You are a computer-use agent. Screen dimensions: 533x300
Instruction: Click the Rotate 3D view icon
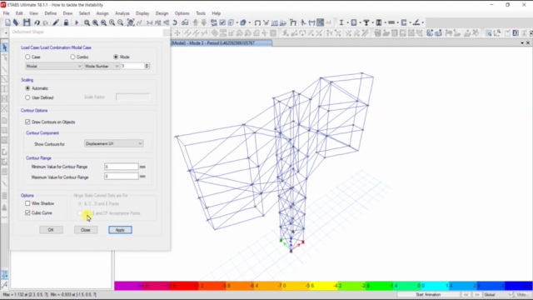click(x=175, y=22)
